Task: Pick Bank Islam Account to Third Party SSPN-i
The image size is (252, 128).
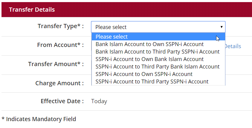Action: (158, 52)
